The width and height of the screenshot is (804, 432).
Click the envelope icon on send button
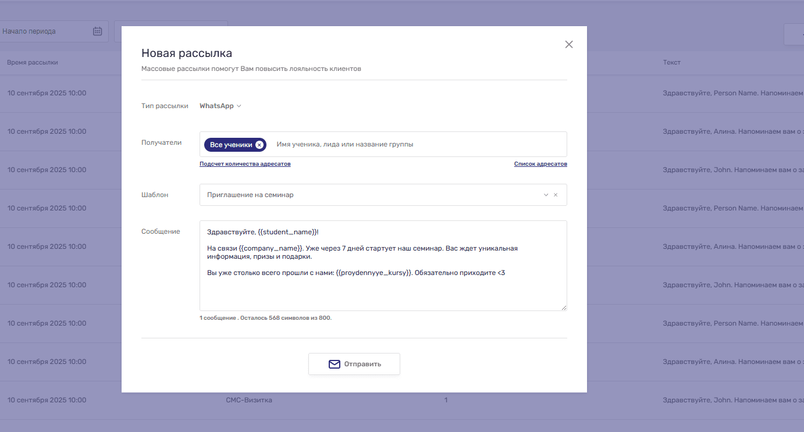[334, 364]
